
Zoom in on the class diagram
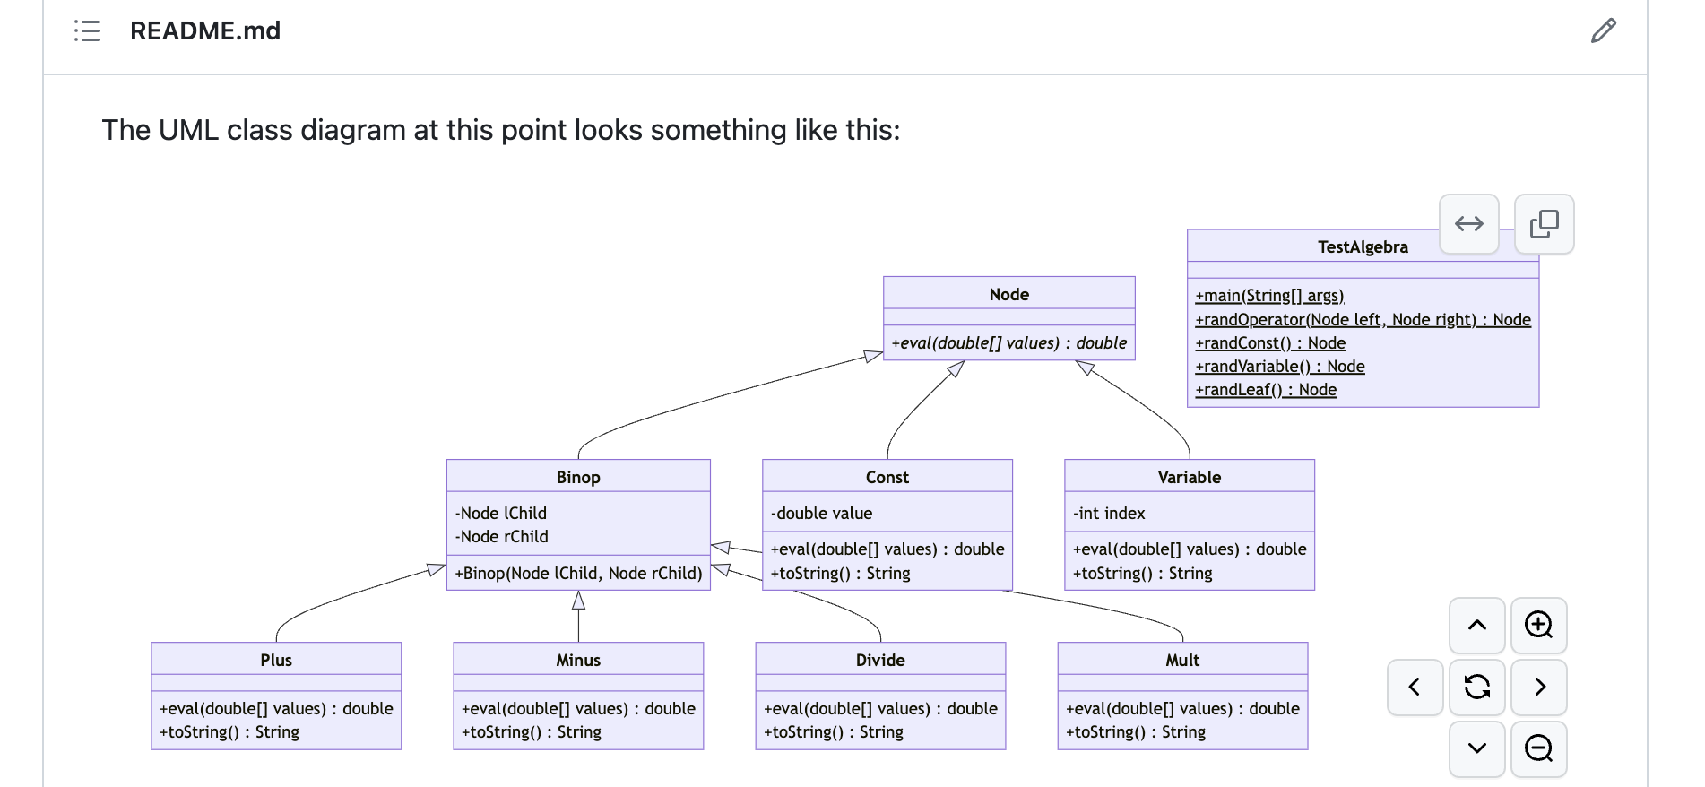point(1539,626)
